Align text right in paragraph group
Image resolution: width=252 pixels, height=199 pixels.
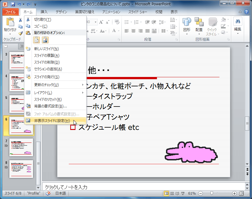[x=140, y=31]
